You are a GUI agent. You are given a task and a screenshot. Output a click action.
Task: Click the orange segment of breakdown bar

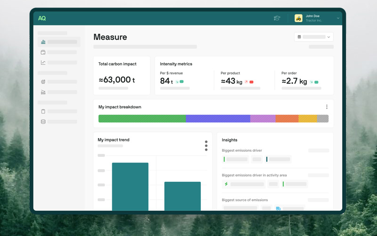click(287, 119)
